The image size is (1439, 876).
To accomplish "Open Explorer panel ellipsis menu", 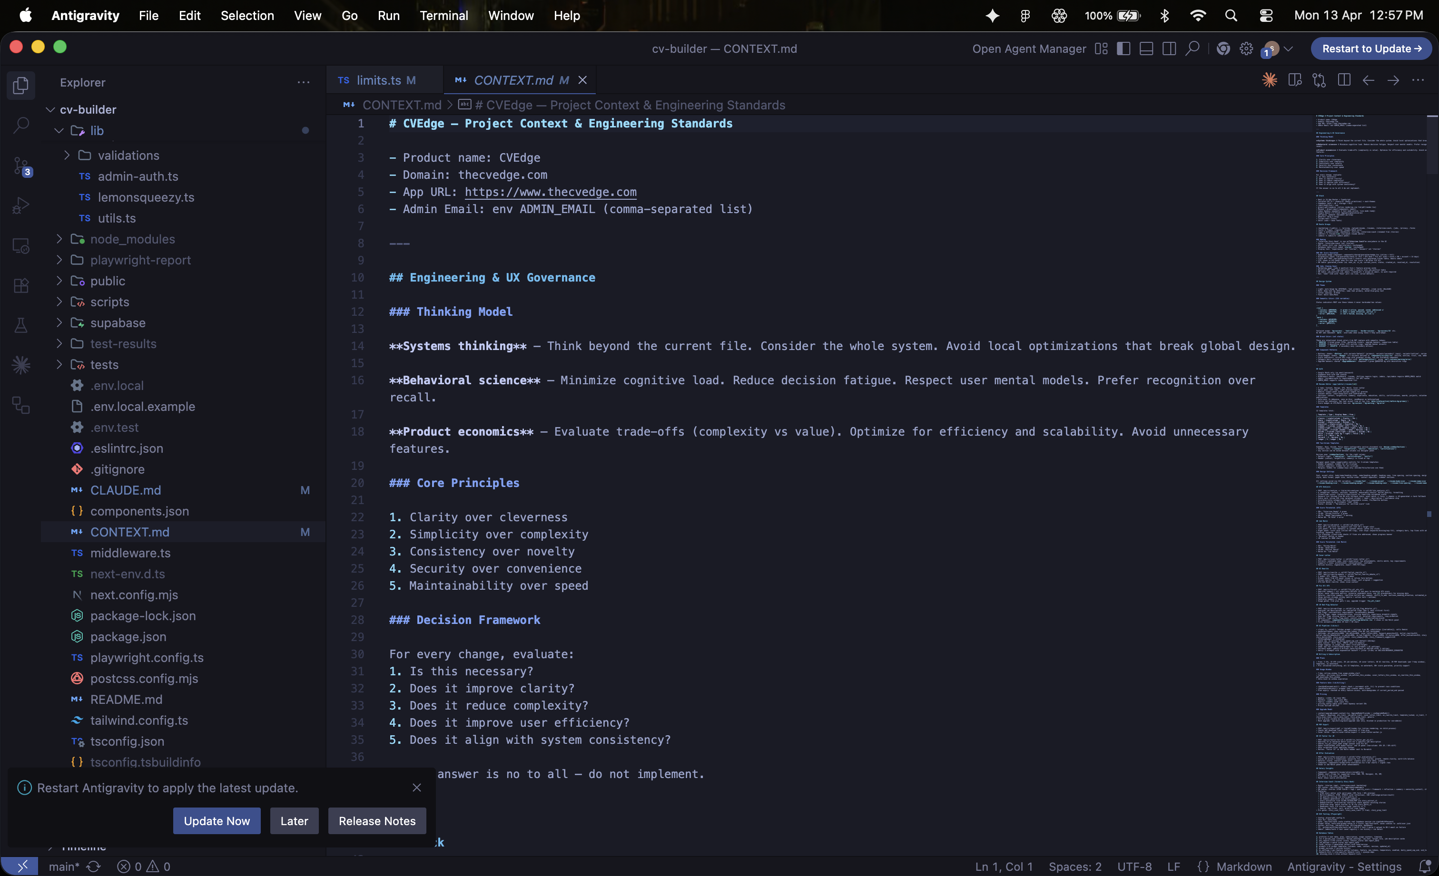I will 304,82.
